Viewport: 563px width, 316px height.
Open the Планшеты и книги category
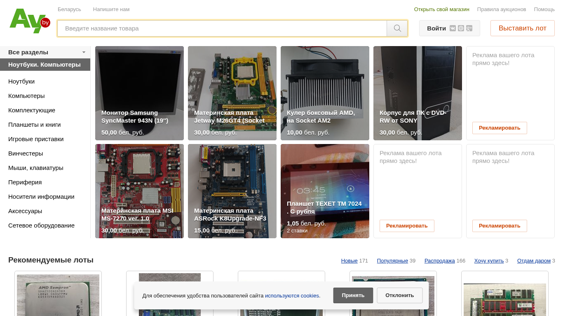[34, 125]
